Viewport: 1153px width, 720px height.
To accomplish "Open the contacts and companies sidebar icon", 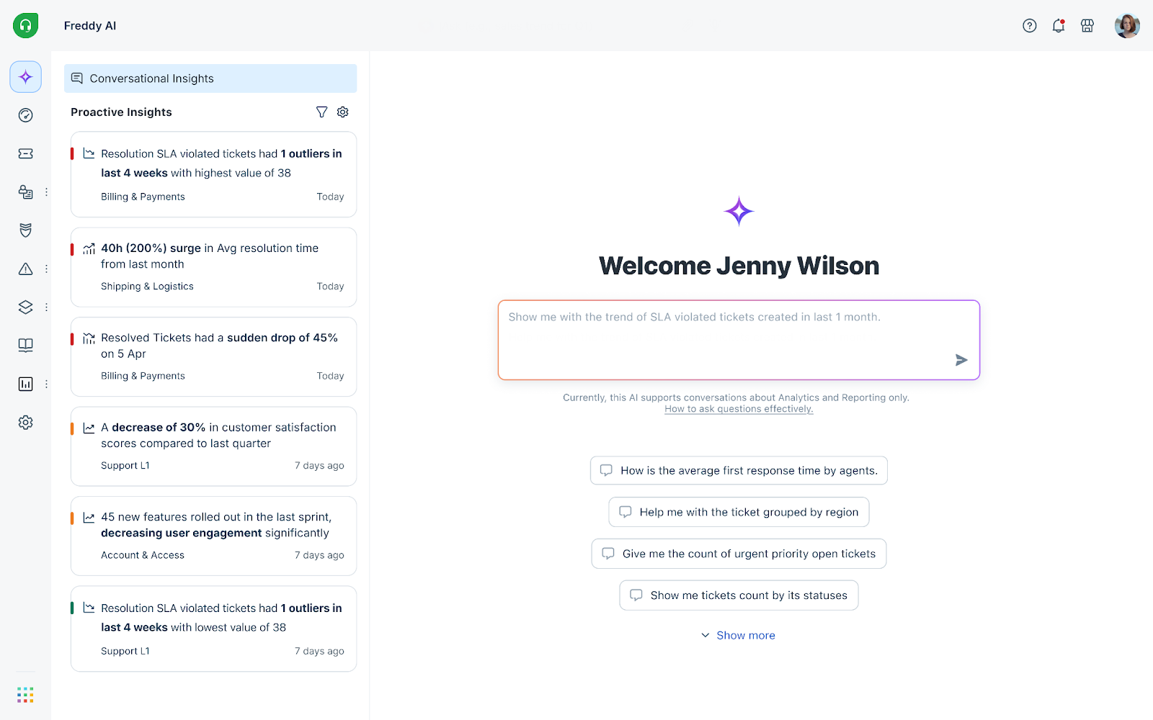I will 25,192.
